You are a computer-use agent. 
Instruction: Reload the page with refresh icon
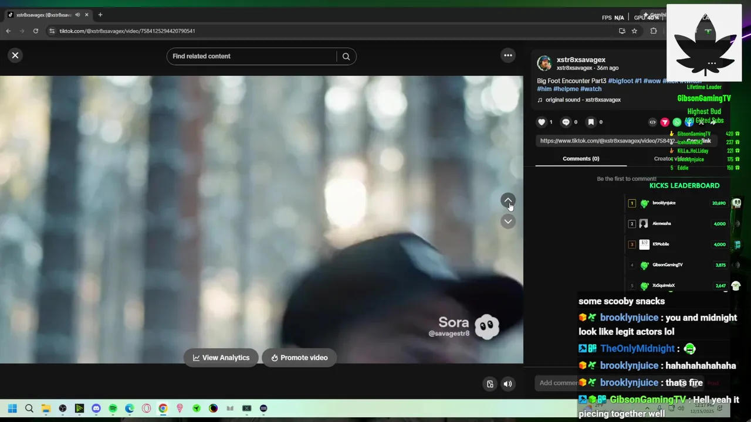point(36,31)
